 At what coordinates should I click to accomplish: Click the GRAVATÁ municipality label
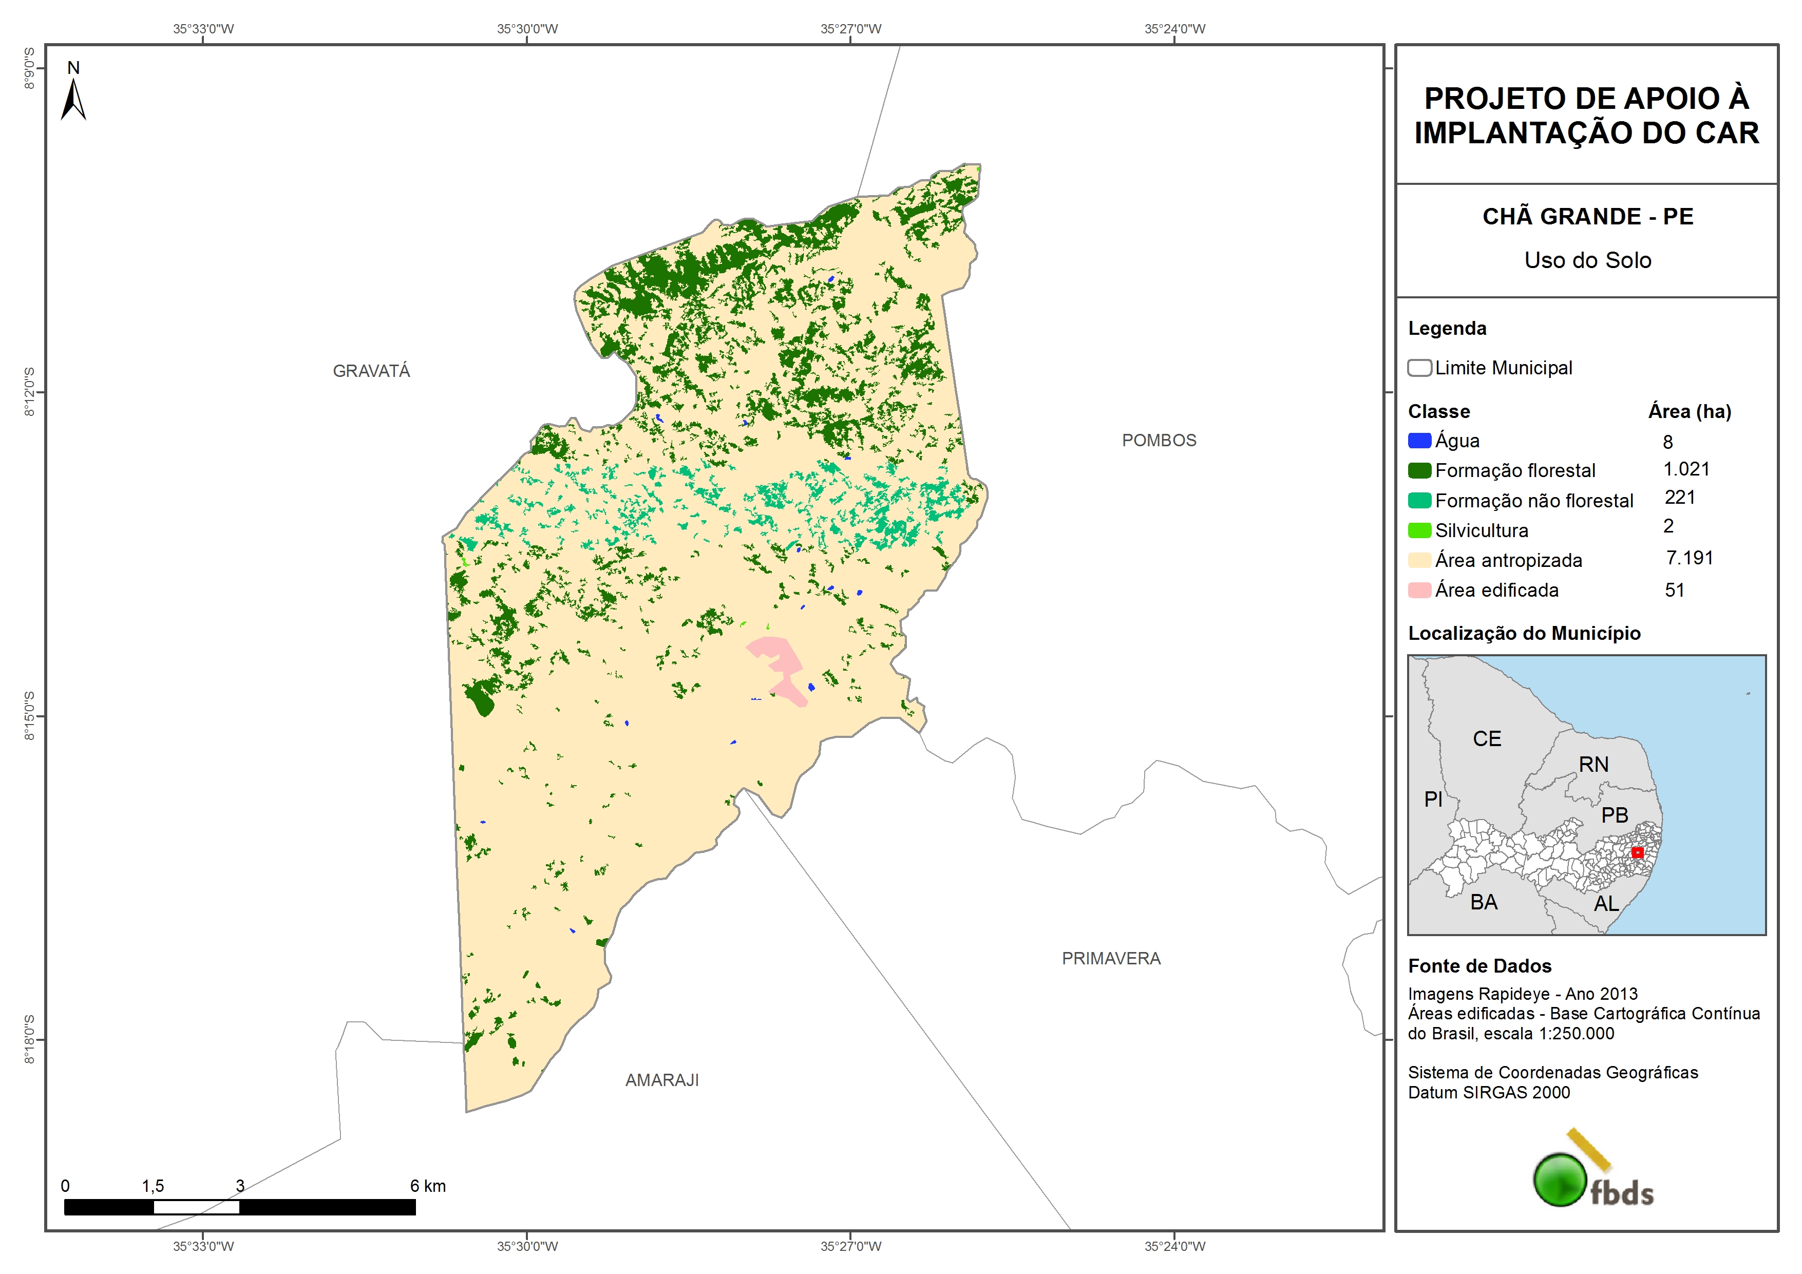pyautogui.click(x=371, y=371)
